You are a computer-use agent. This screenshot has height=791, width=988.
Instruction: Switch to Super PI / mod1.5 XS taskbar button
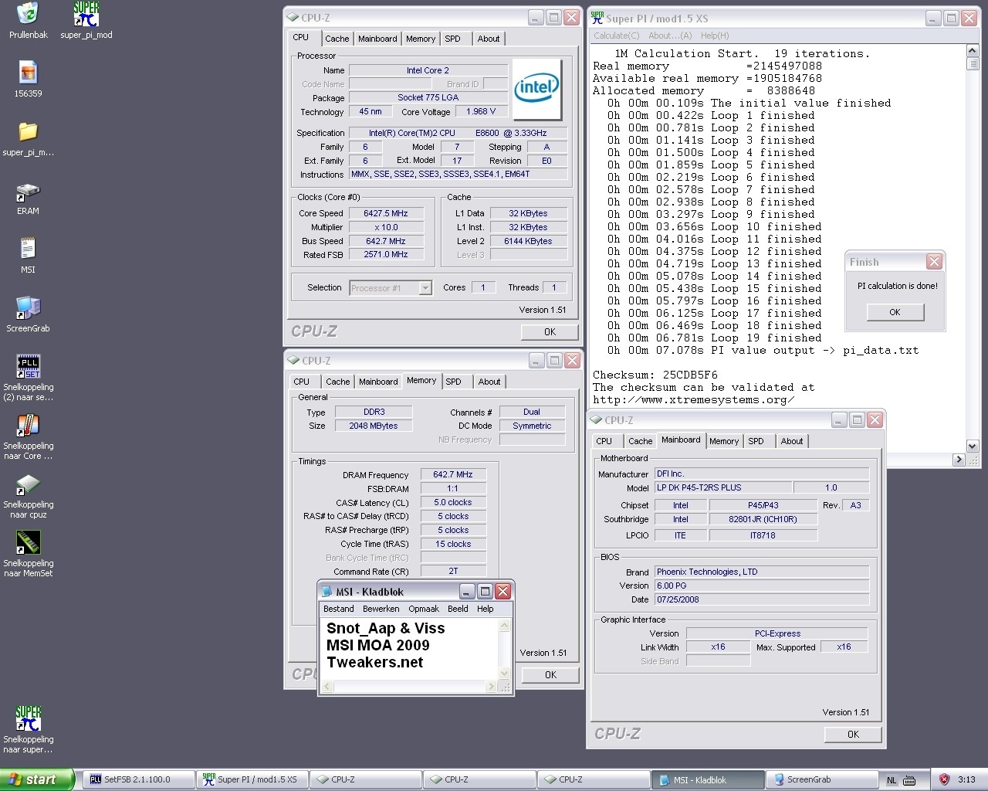click(252, 779)
